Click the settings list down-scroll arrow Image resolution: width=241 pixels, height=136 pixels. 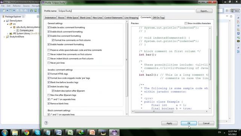tap(127, 114)
